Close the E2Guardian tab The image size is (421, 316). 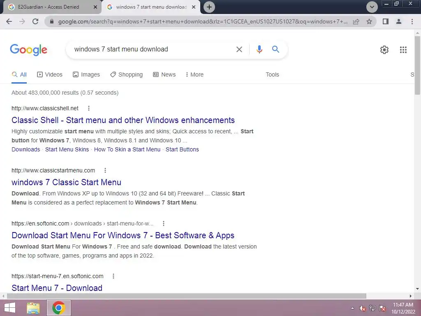click(95, 7)
